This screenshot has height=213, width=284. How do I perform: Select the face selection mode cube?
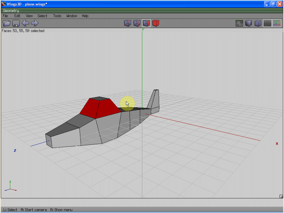146,23
